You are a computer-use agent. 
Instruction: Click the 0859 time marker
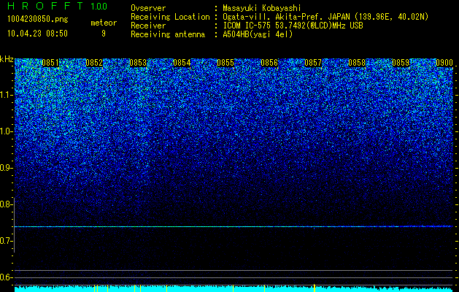point(401,63)
